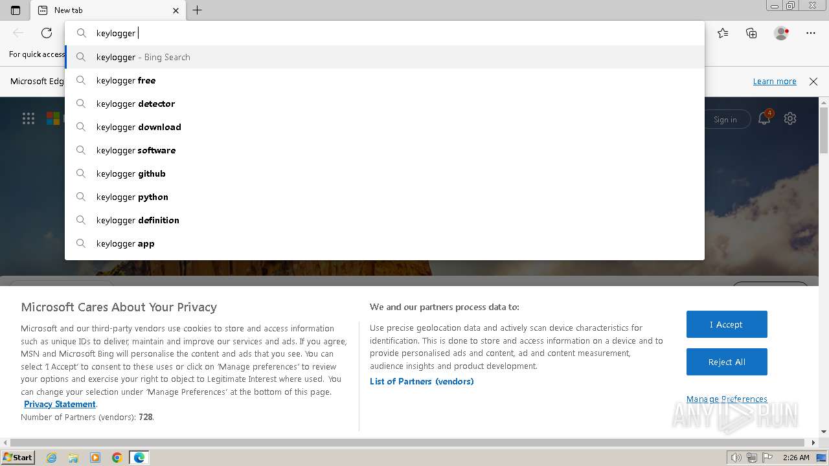Click the horizontal scrollbar right arrow
The height and width of the screenshot is (466, 829).
pos(814,443)
